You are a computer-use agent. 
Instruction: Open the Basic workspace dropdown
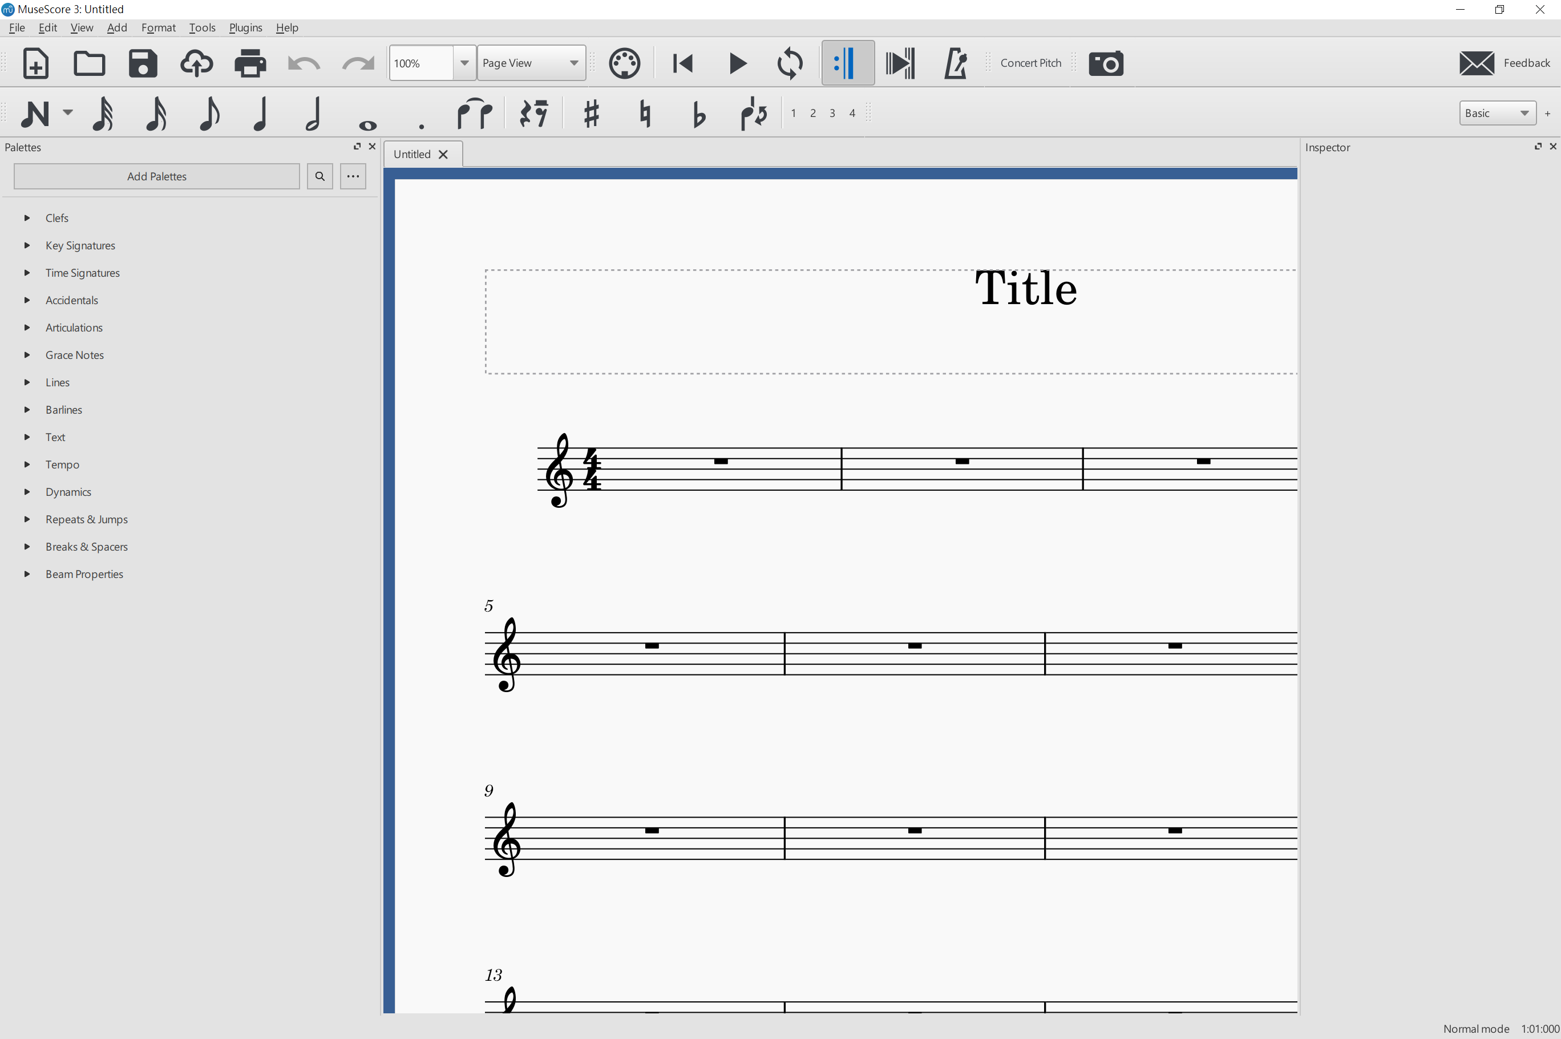click(x=1497, y=114)
